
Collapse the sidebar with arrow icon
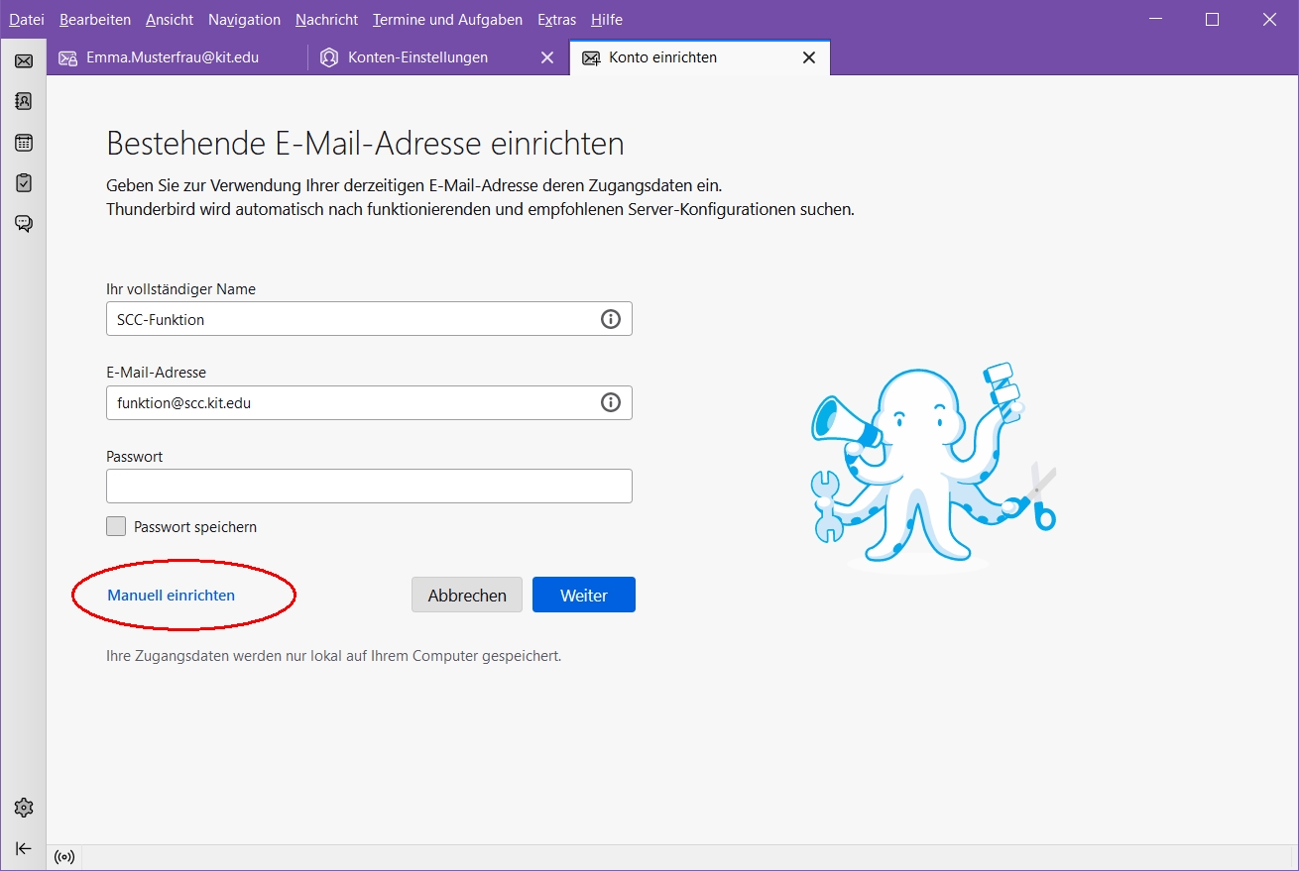tap(24, 848)
